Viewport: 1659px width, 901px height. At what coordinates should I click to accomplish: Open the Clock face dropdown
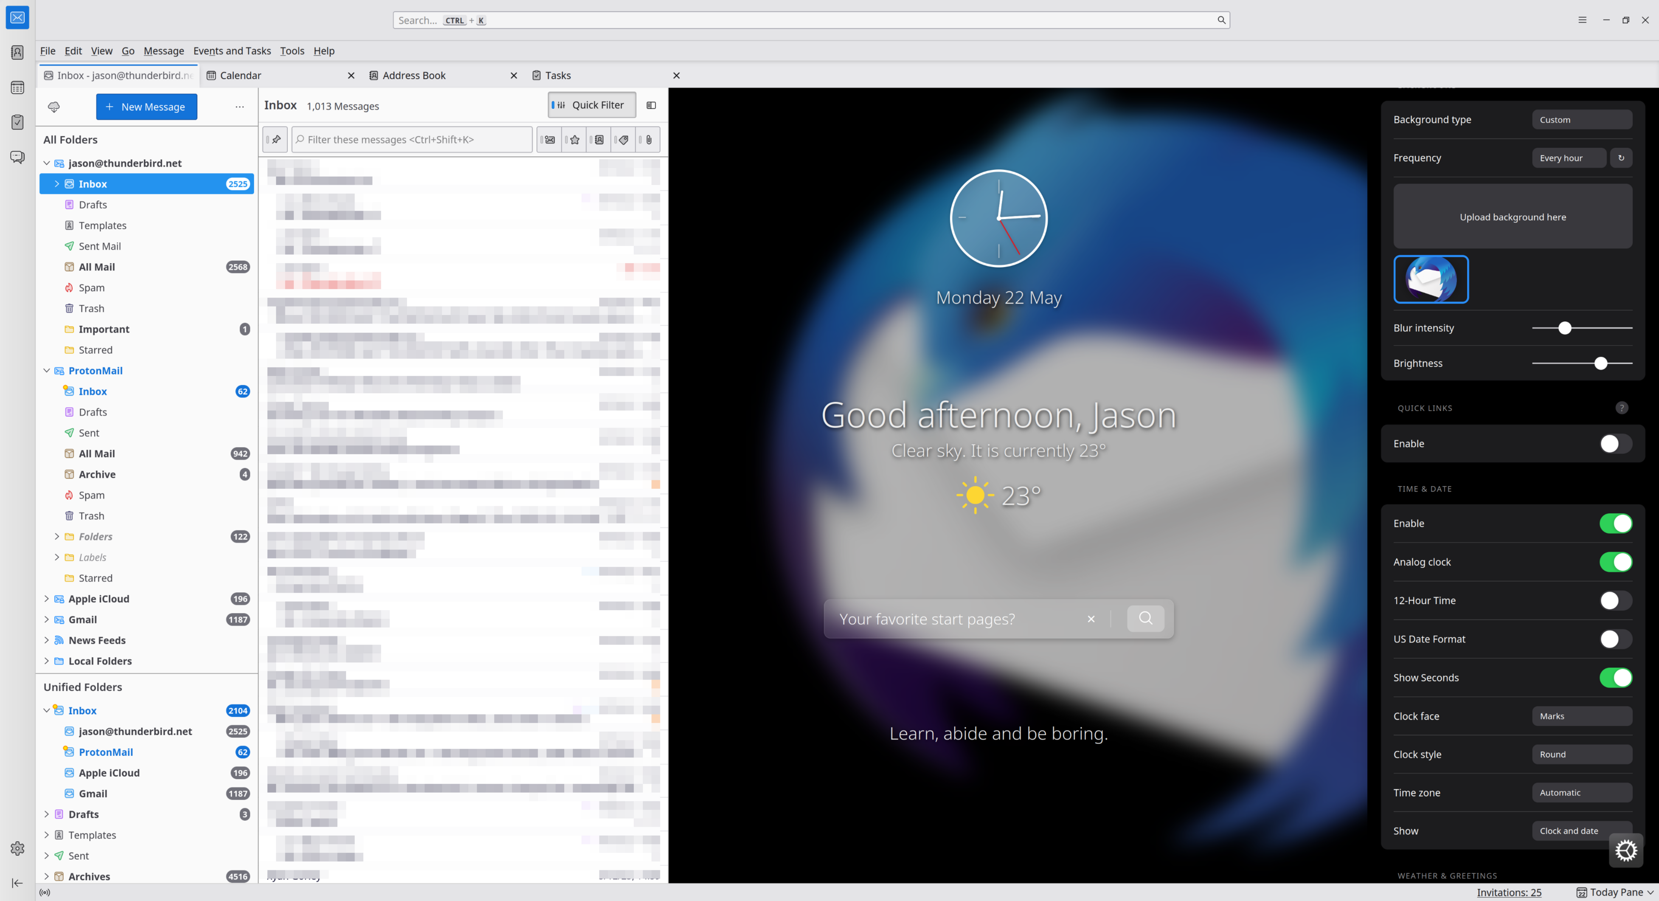point(1581,716)
